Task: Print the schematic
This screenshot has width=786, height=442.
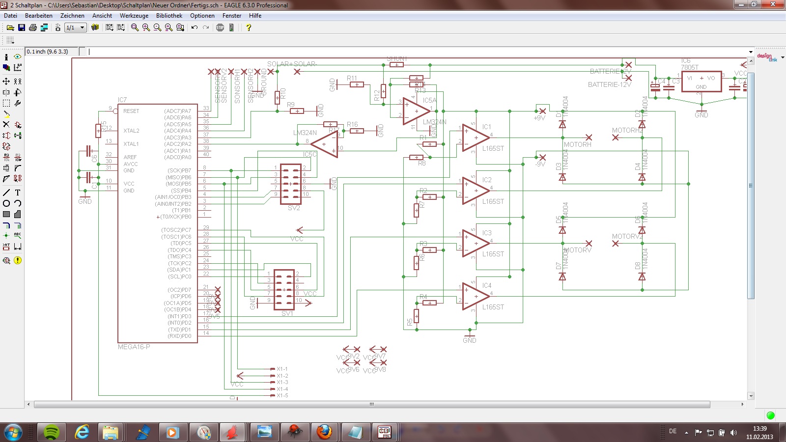Action: [x=33, y=28]
